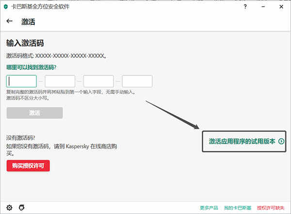Click the red 授权许可缺失 status link

tap(271, 208)
